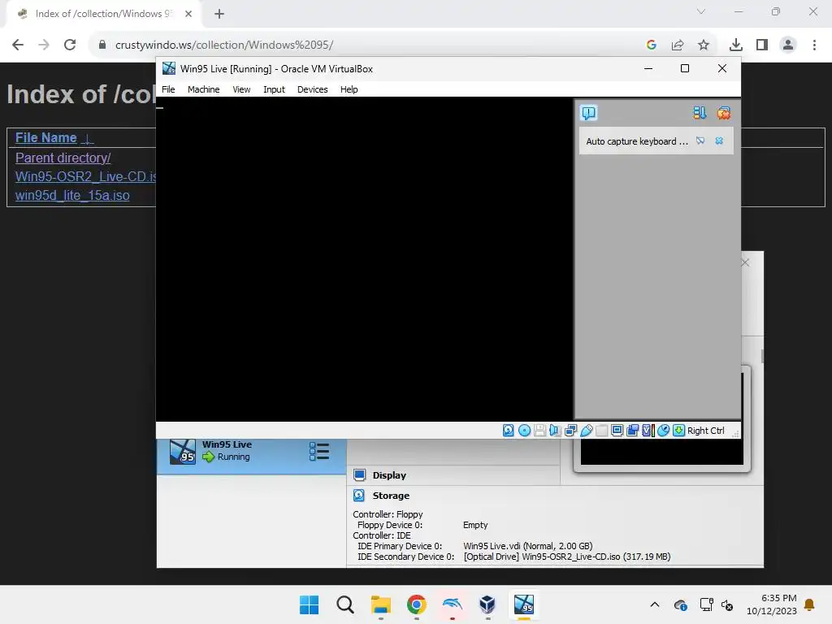
Task: Open File Explorer from the taskbar
Action: pyautogui.click(x=380, y=604)
